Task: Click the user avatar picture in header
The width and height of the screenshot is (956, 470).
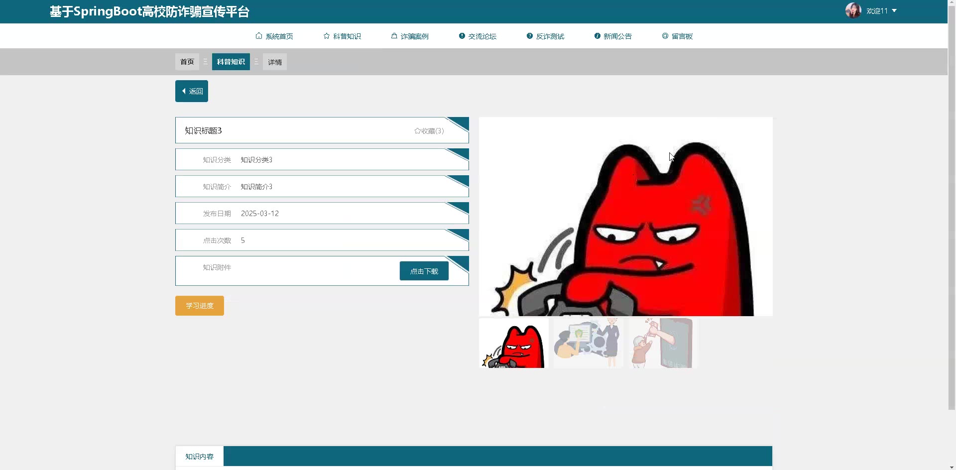Action: 853,10
